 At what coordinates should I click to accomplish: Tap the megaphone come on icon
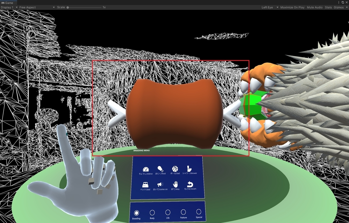click(x=160, y=185)
